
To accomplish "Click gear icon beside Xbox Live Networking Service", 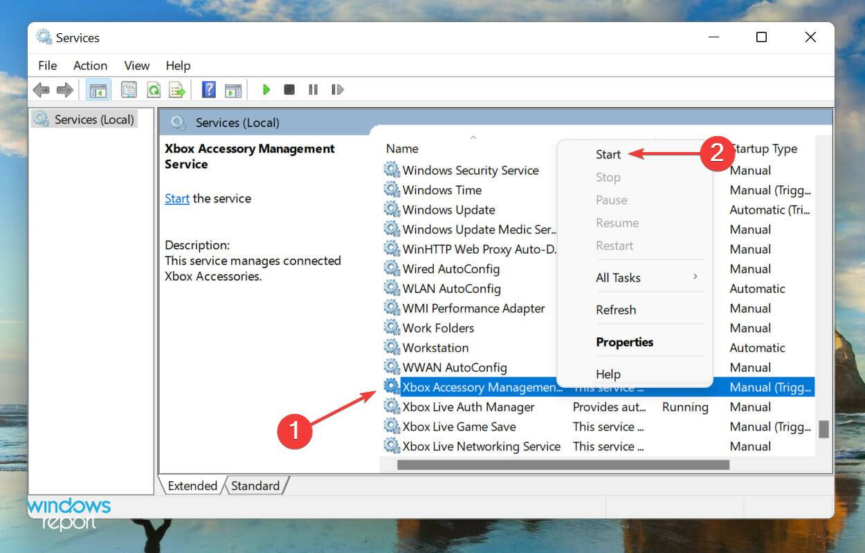I will tap(392, 446).
